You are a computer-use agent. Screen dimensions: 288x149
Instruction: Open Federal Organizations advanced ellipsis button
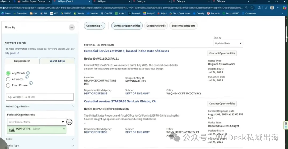pos(69,122)
